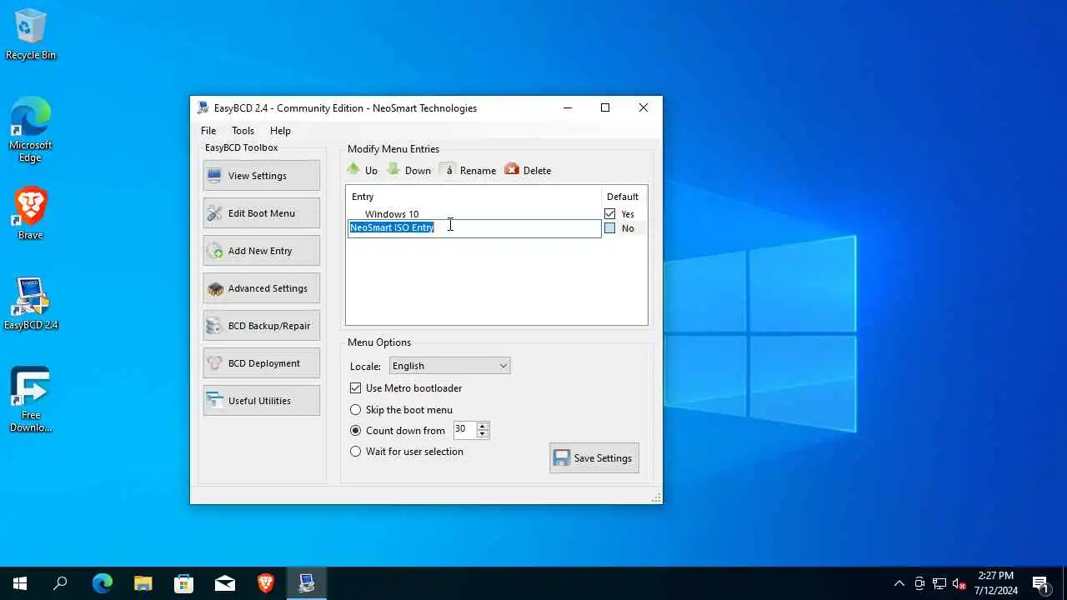Open BCD Deployment section
This screenshot has height=600, width=1067.
261,363
